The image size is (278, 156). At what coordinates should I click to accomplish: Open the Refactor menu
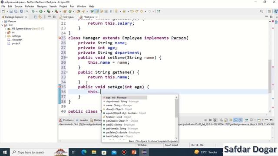point(30,6)
